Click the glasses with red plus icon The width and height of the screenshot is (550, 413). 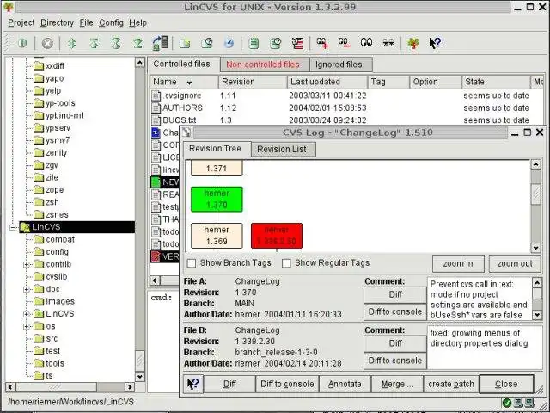click(322, 43)
